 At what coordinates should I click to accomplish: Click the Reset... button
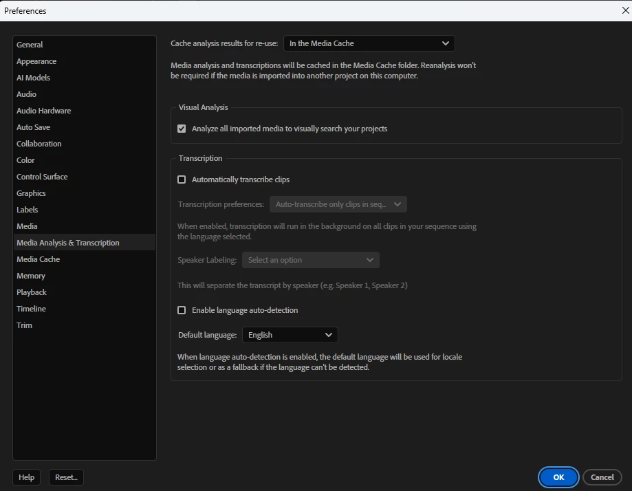66,477
